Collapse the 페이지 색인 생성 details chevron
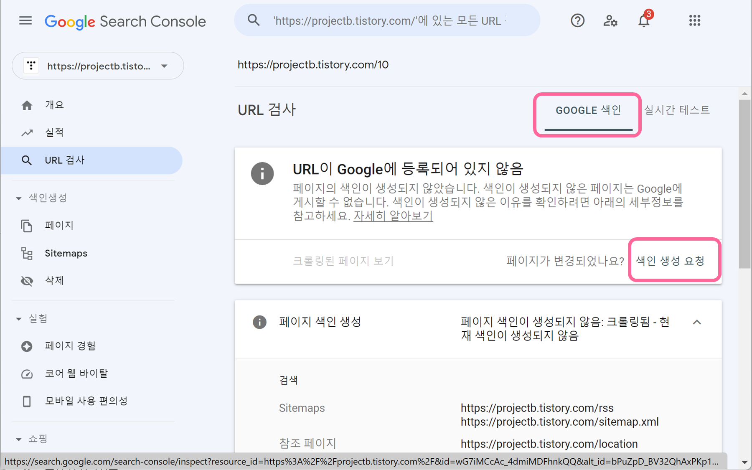Viewport: 752px width, 470px height. [x=696, y=322]
